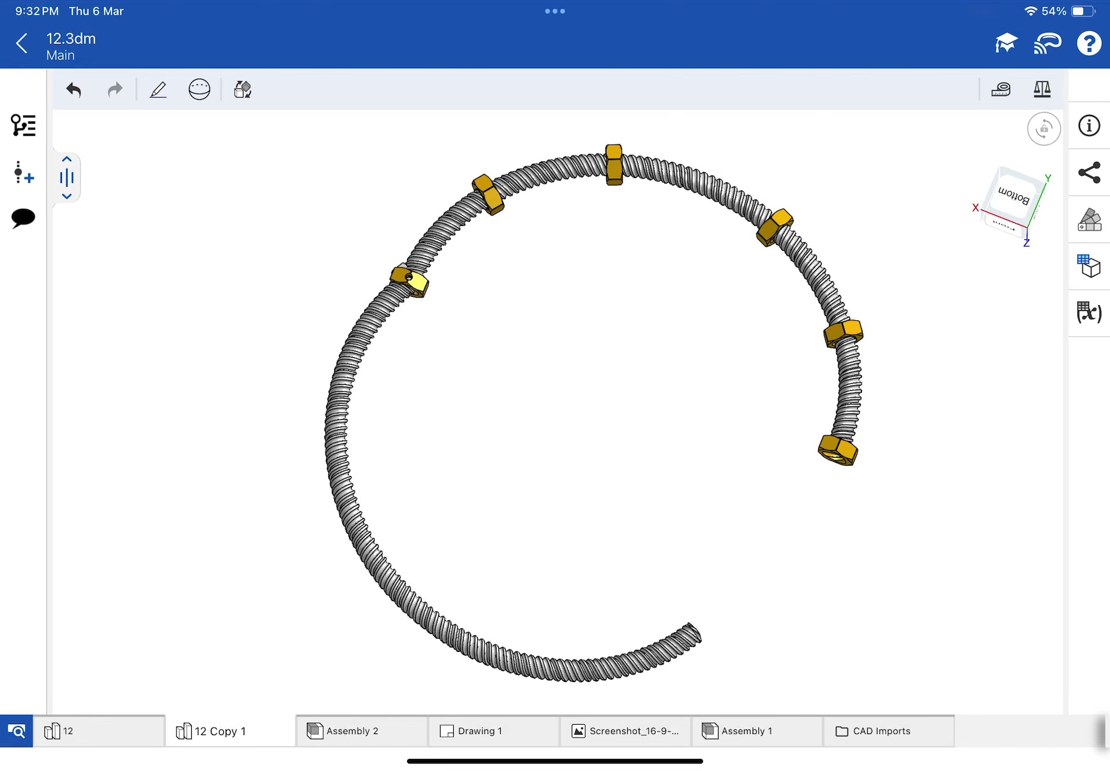Open mass properties scale icon
The width and height of the screenshot is (1110, 771).
click(1042, 90)
